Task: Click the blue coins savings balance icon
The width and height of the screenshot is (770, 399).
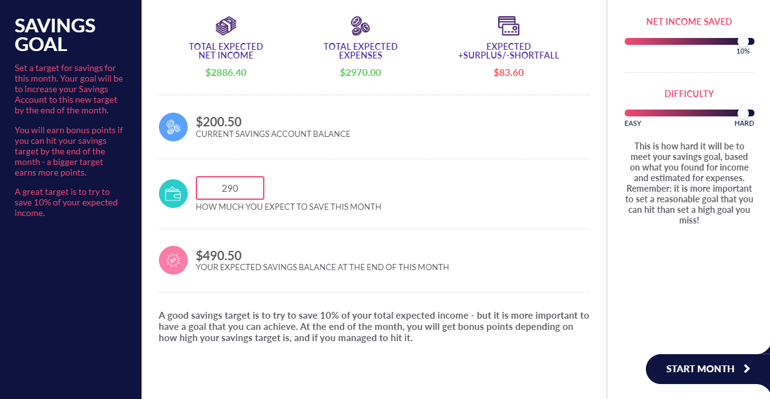Action: 173,127
